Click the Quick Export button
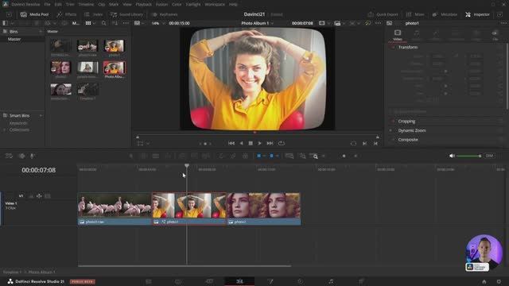 pos(383,14)
